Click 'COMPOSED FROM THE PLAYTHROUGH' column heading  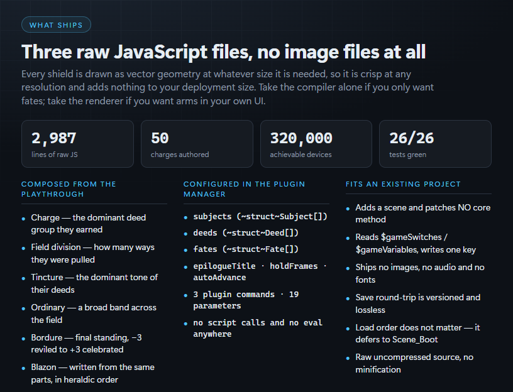tap(69, 189)
